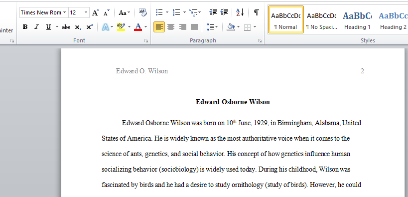Screen dimensions: 408x197
Task: Open the Shading color dropdown arrow
Action: pyautogui.click(x=238, y=26)
